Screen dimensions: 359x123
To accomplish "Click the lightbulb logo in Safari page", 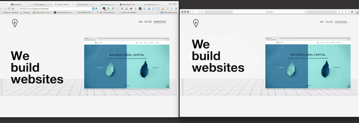I will click(x=196, y=24).
